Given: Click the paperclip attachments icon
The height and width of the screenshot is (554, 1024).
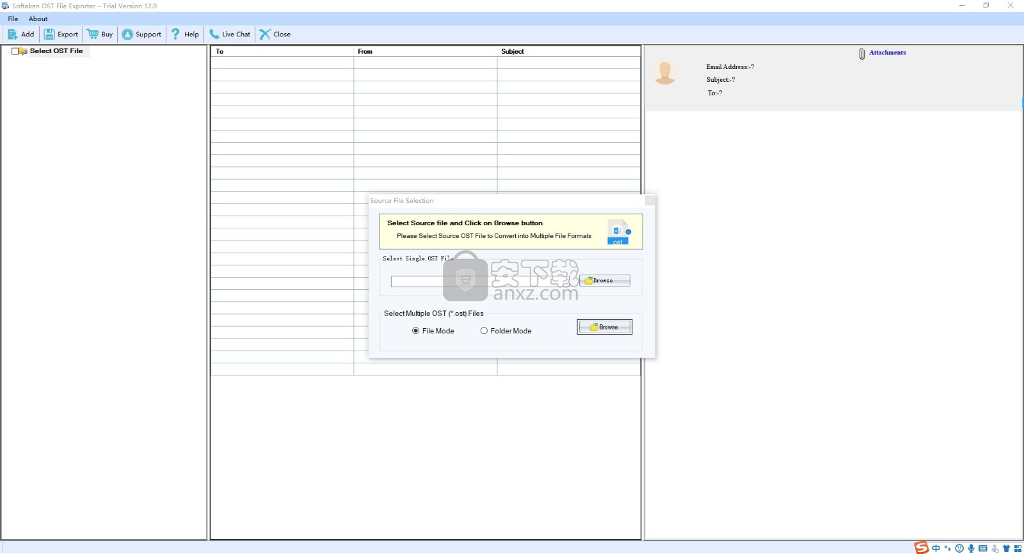Looking at the screenshot, I should click(862, 54).
